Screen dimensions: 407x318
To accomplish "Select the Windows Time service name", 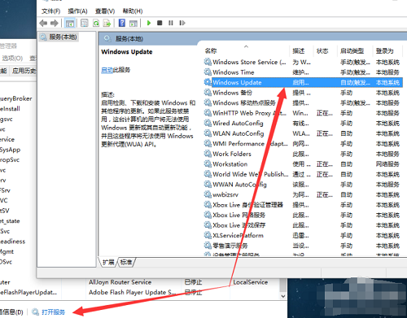I will 234,72.
